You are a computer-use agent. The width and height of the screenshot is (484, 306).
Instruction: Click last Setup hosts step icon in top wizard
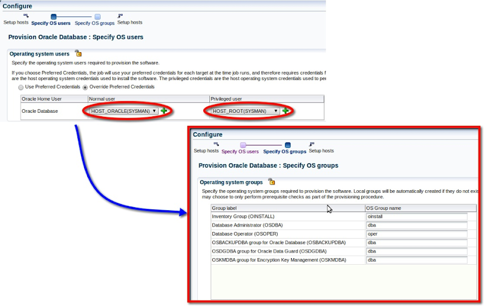pyautogui.click(x=120, y=16)
